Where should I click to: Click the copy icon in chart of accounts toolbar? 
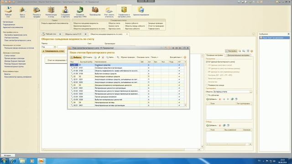(x=95, y=57)
